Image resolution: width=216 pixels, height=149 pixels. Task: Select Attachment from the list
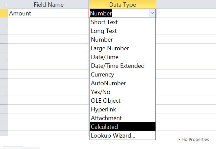click(122, 118)
